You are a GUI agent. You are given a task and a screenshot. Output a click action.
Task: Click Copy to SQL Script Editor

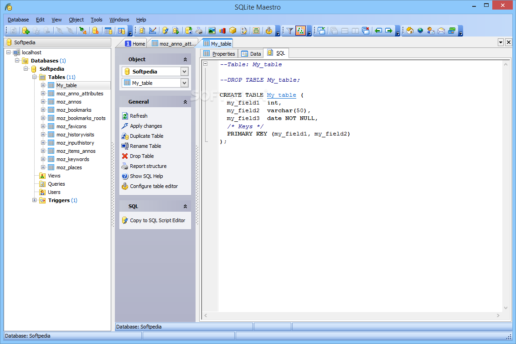[157, 220]
